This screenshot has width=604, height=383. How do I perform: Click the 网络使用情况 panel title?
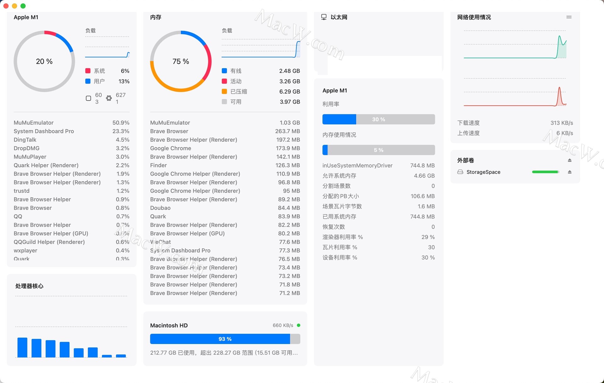pyautogui.click(x=474, y=17)
